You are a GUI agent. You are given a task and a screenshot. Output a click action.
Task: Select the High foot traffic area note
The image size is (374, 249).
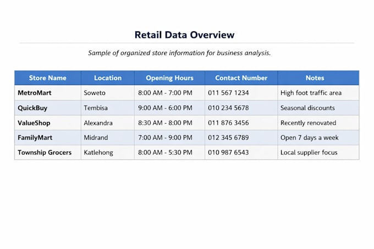point(311,93)
